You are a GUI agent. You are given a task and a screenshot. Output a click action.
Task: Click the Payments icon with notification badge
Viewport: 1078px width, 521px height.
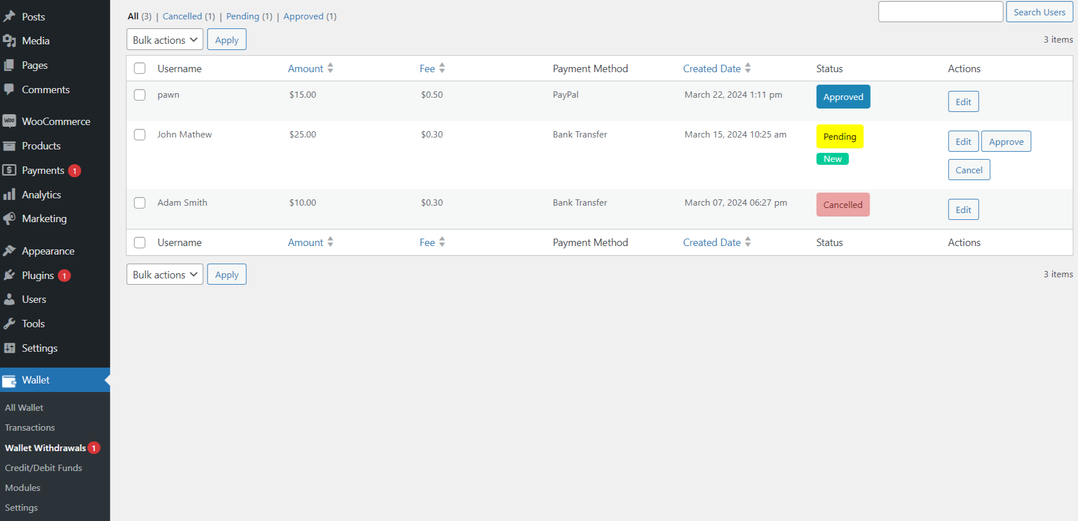[x=10, y=170]
